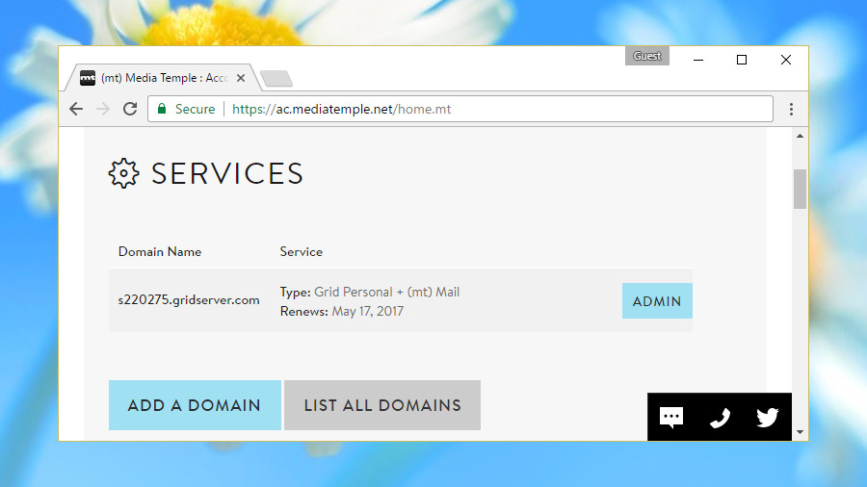867x487 pixels.
Task: Maximize the Chrome window
Action: (742, 60)
